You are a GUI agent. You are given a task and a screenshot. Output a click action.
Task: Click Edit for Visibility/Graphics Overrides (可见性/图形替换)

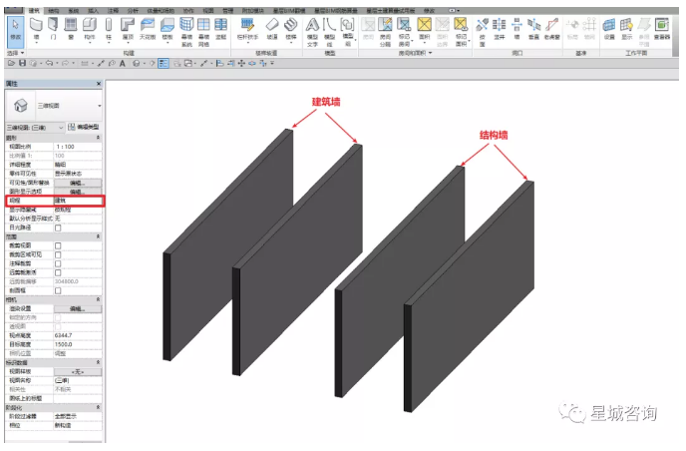tap(78, 183)
